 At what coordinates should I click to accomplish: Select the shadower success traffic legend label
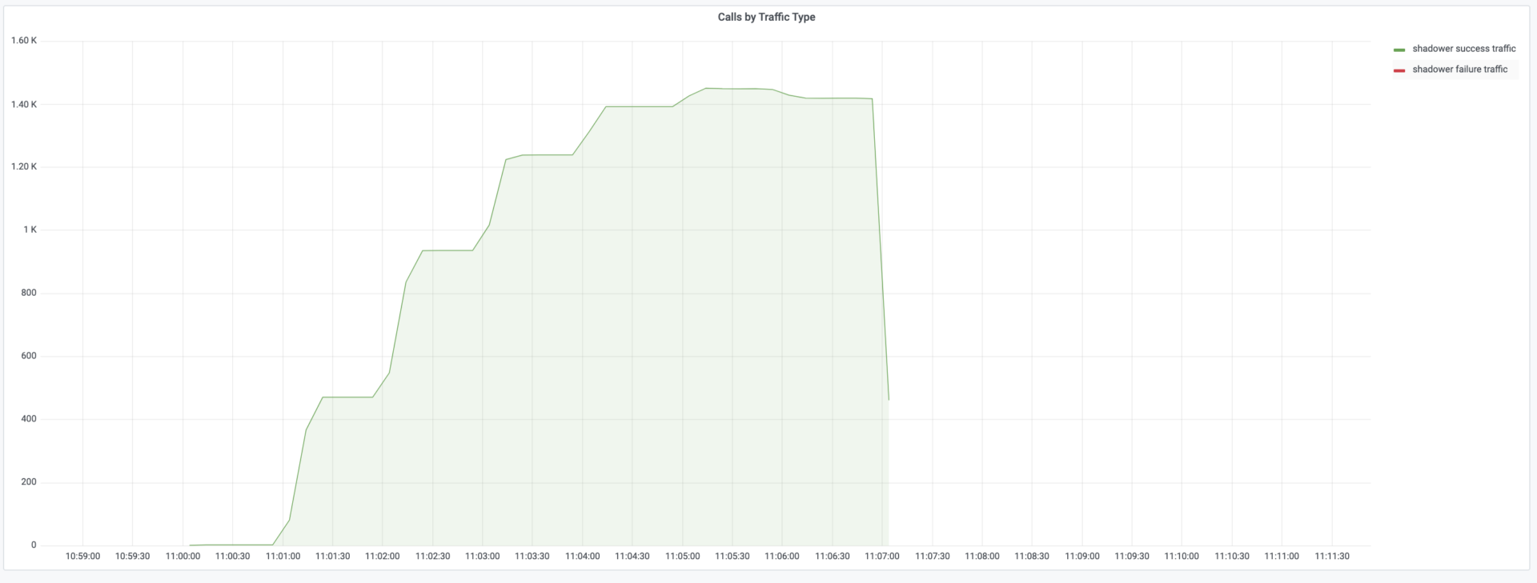[x=1464, y=49]
